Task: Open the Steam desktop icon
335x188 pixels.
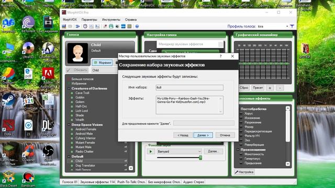Action: click(x=8, y=101)
